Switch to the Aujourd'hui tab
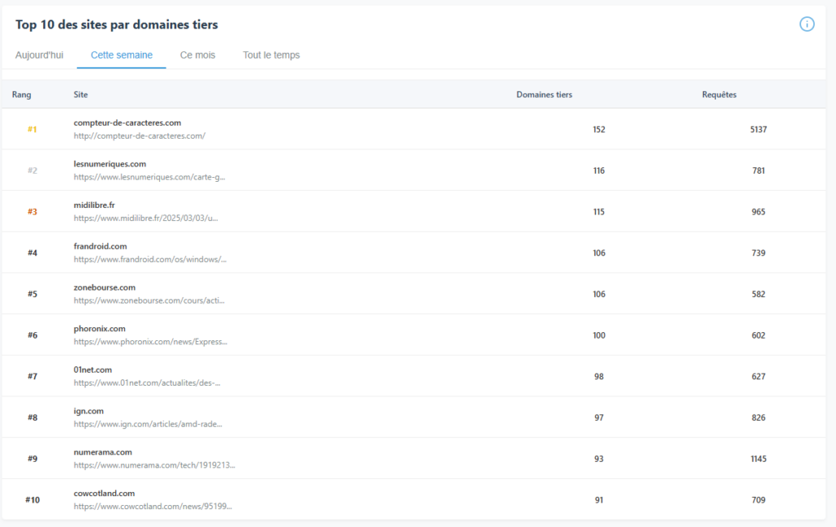836x527 pixels. click(x=39, y=55)
